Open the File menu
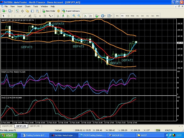 pos(6,6)
